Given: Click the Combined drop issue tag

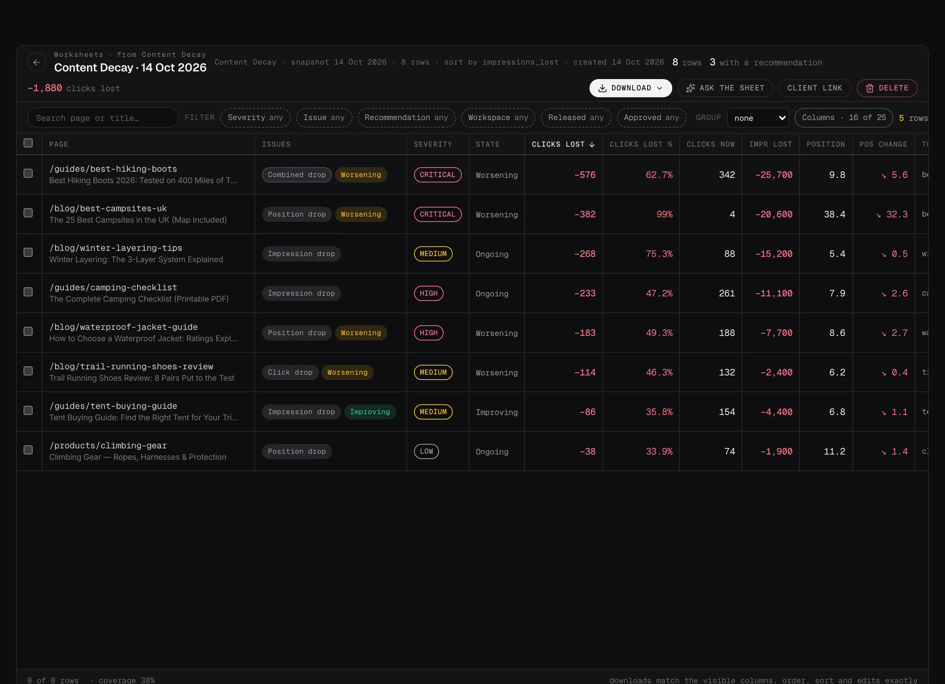Looking at the screenshot, I should point(297,175).
